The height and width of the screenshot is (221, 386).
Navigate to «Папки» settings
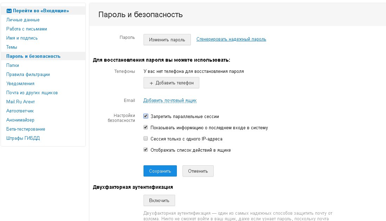(13, 65)
